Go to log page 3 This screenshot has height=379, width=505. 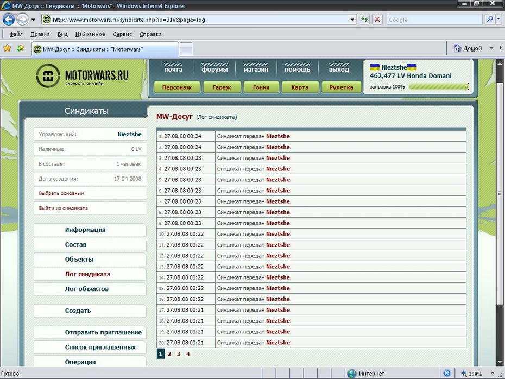pyautogui.click(x=179, y=354)
